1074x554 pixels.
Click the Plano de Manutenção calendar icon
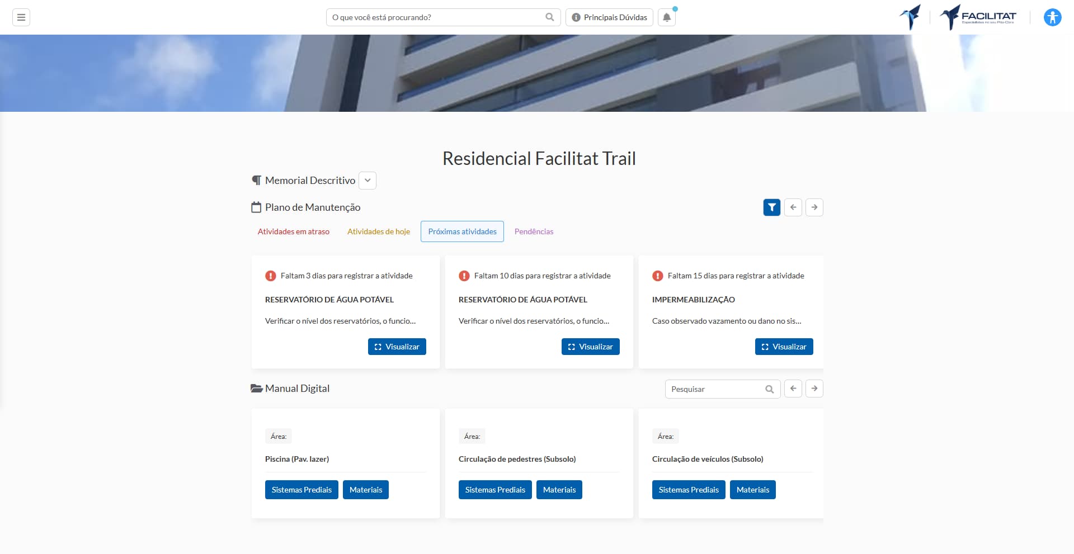[x=256, y=207]
